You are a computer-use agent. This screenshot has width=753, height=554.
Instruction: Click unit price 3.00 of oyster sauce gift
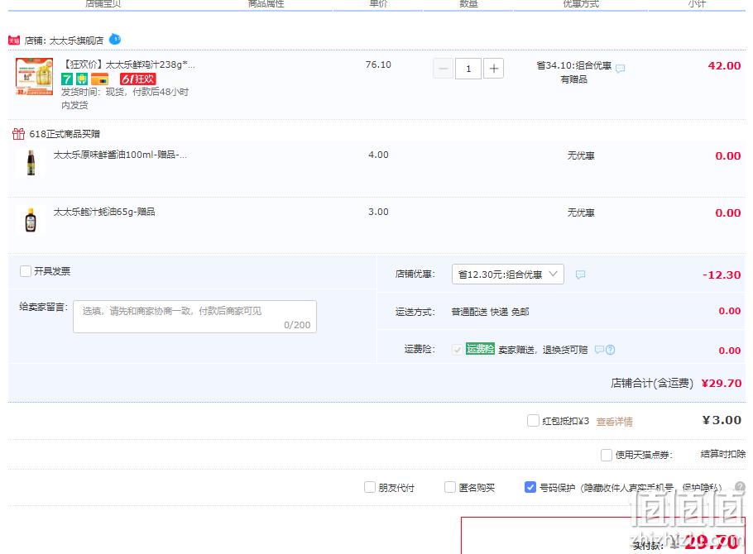[x=378, y=212]
